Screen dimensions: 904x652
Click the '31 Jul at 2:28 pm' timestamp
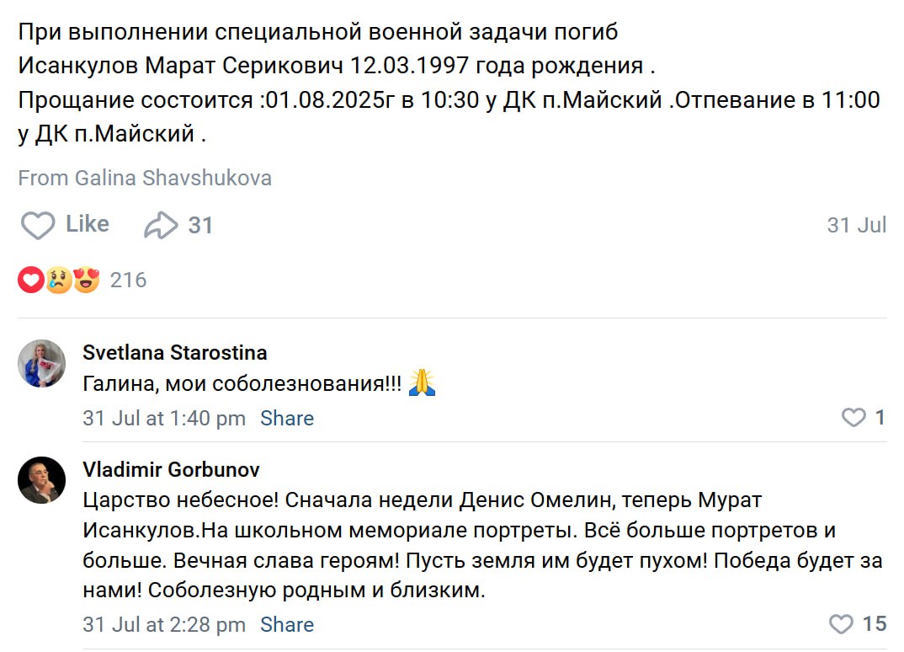pyautogui.click(x=164, y=625)
